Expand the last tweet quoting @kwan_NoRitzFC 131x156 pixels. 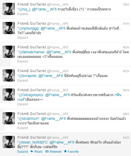(22, 151)
